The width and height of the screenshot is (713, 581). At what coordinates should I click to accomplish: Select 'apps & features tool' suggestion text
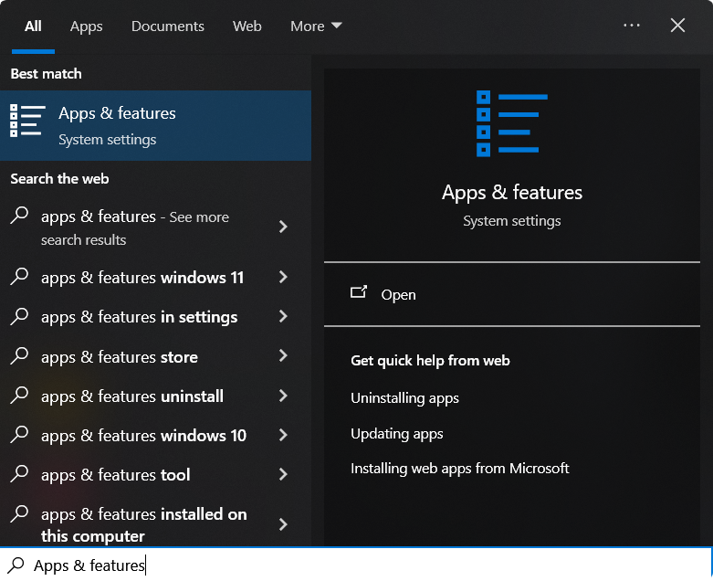[116, 475]
